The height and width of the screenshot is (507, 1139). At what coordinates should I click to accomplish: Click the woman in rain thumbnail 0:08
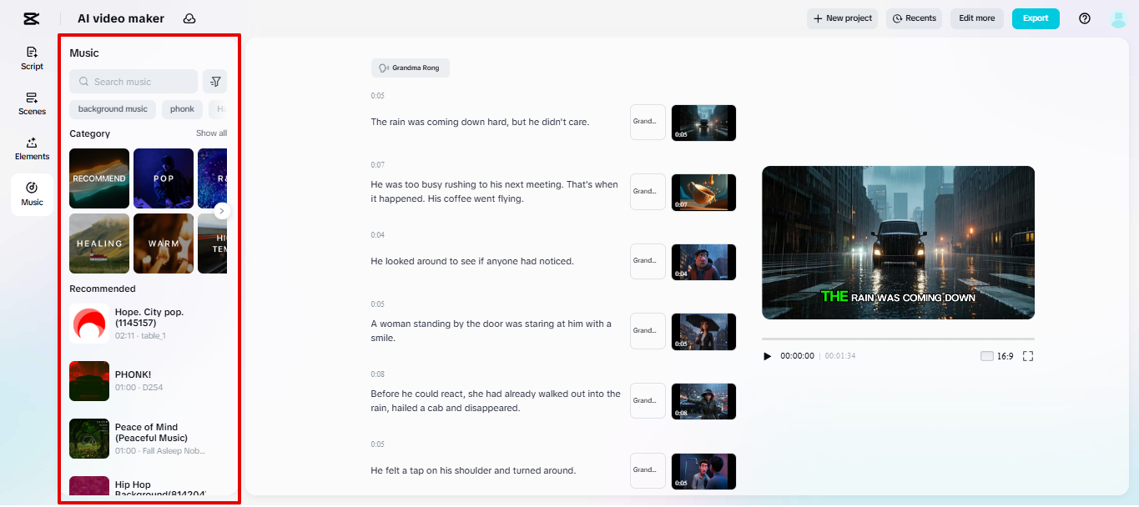(x=703, y=401)
